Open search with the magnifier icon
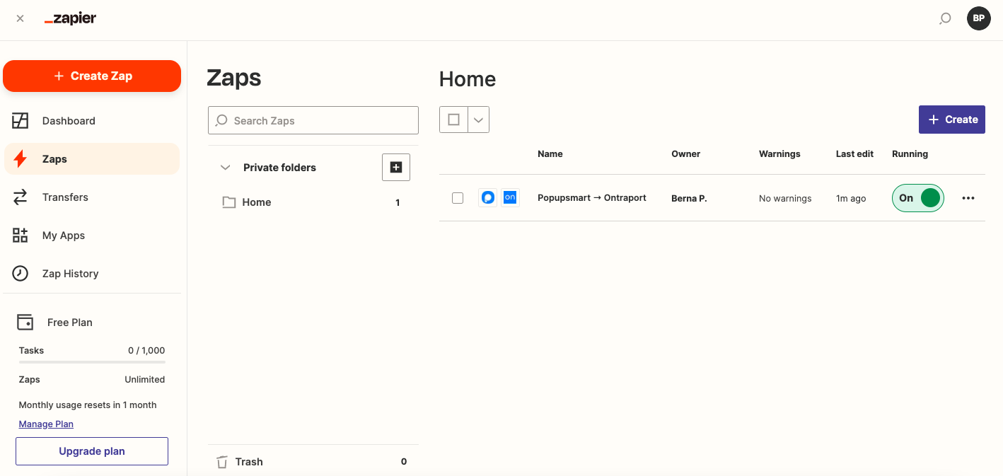The width and height of the screenshot is (1003, 476). (945, 19)
